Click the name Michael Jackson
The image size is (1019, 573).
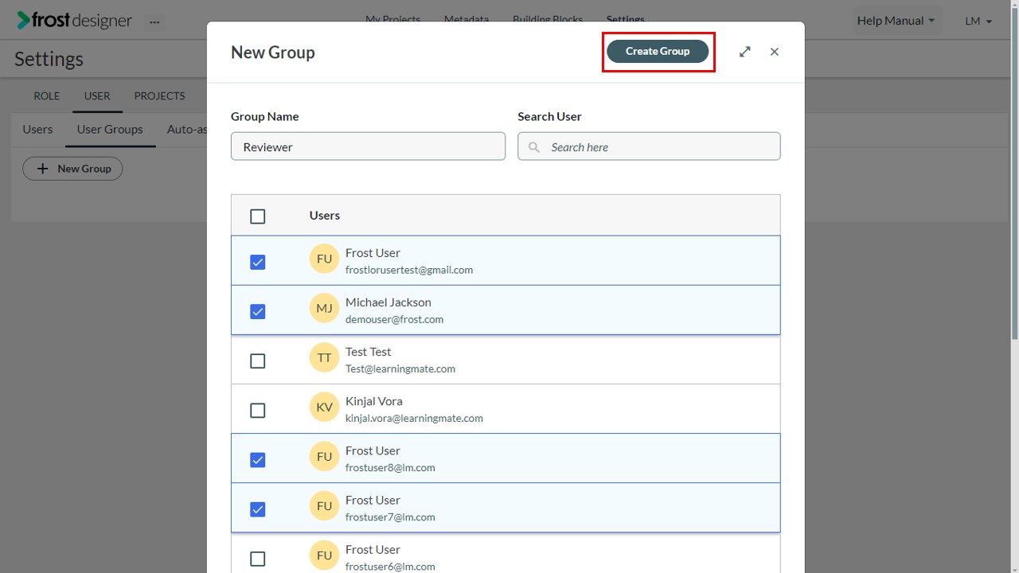pos(388,302)
